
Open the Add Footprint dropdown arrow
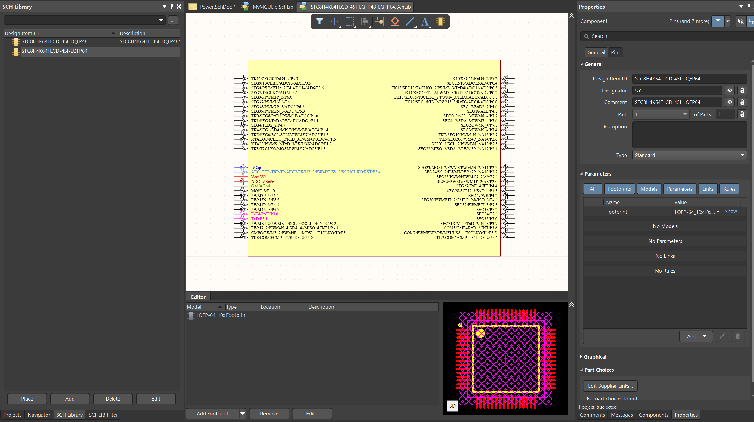pyautogui.click(x=243, y=414)
